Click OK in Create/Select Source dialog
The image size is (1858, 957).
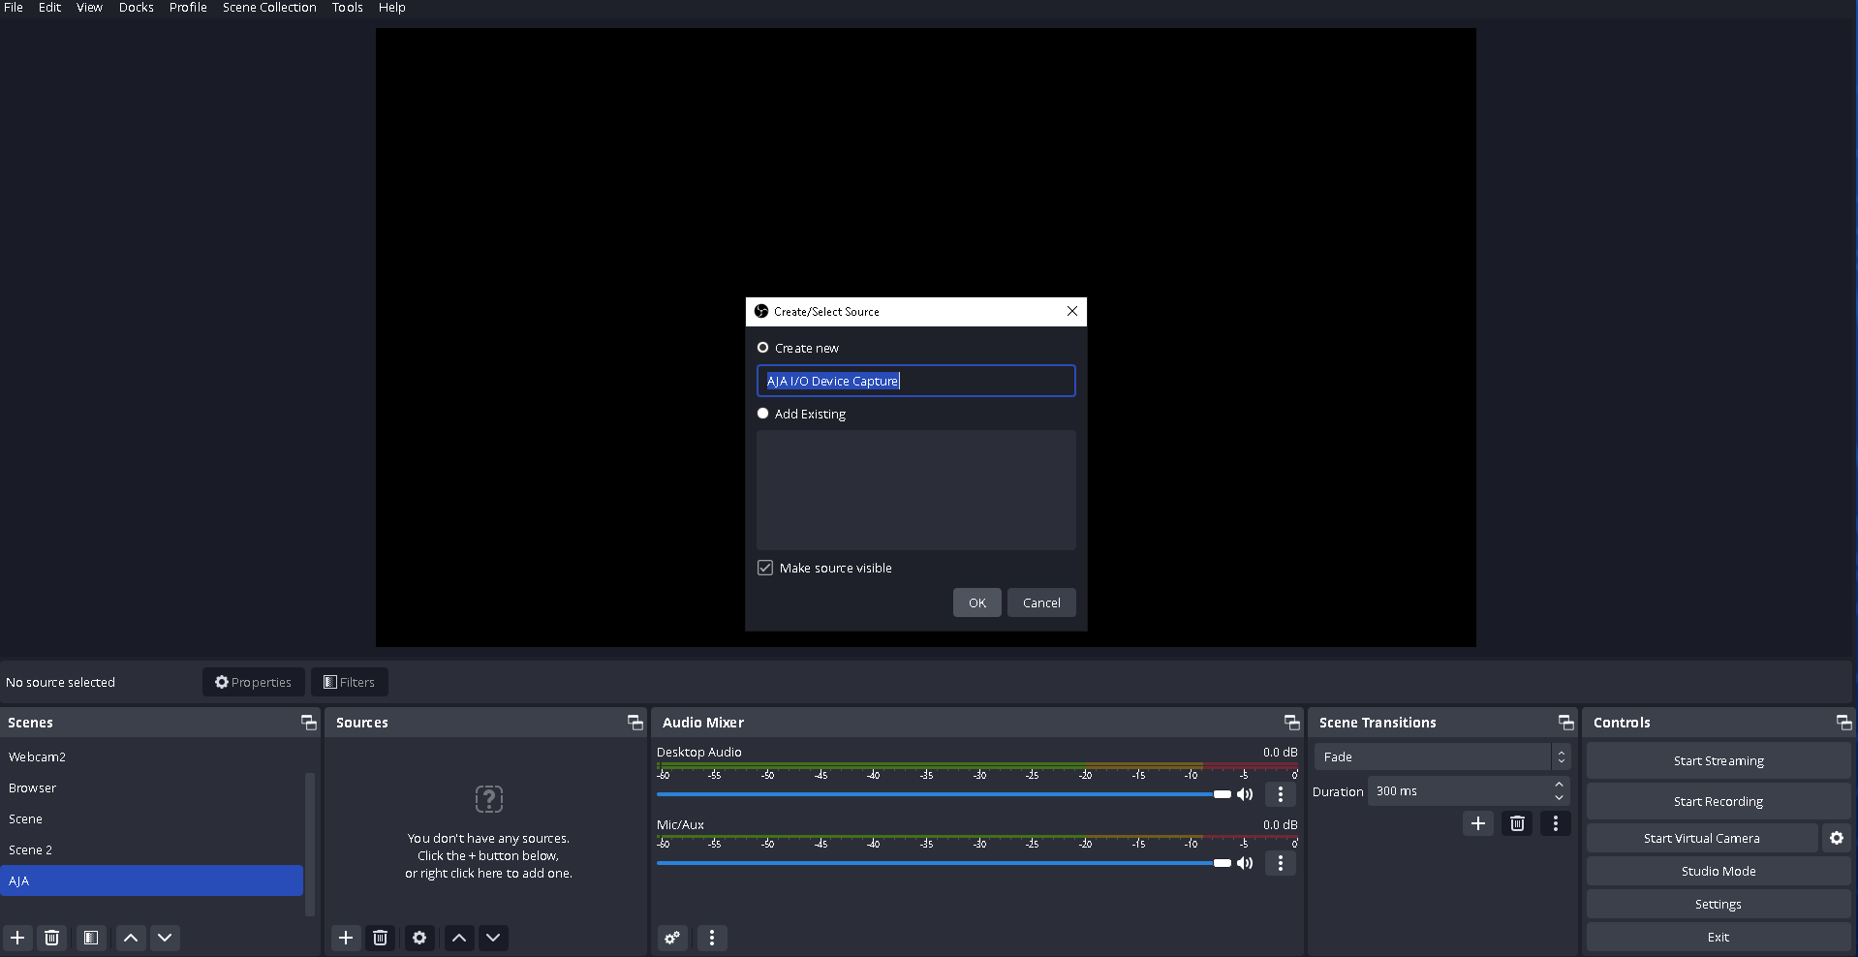(976, 602)
